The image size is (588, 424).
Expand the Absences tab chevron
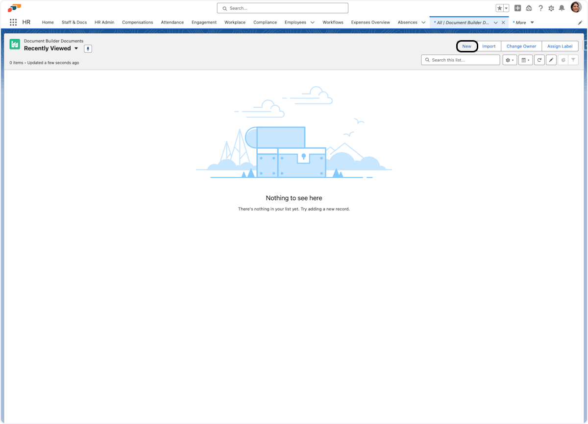tap(423, 22)
